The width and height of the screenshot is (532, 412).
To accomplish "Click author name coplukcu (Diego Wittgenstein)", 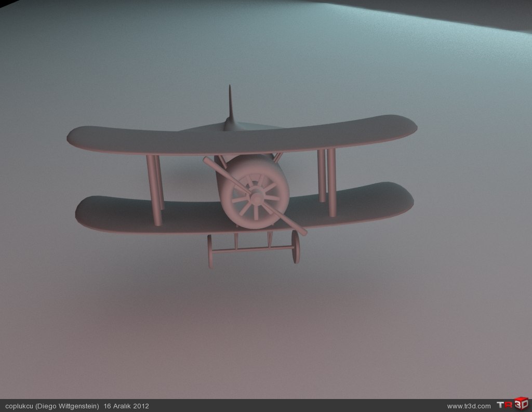I will click(x=52, y=406).
